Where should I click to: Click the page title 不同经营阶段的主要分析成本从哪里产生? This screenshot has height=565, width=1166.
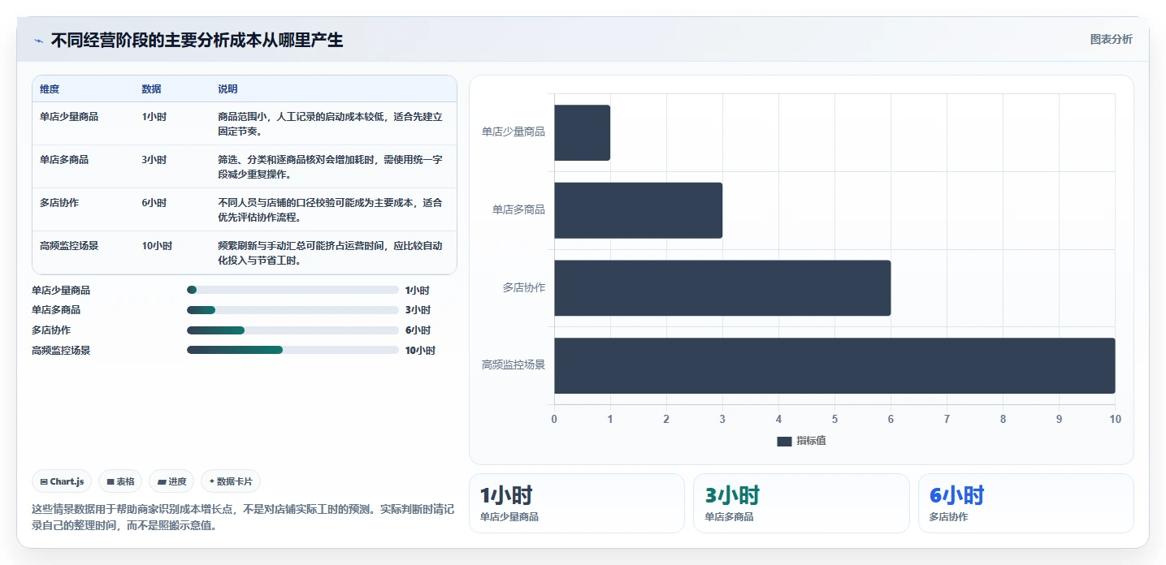coord(197,41)
